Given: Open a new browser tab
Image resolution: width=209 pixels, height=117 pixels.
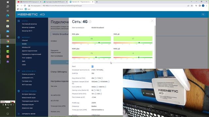Looking at the screenshot, I should (x=97, y=2).
